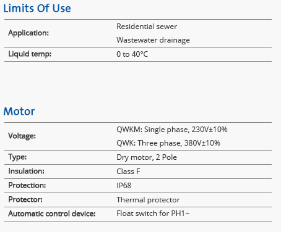Select the Voltage label
This screenshot has height=232, width=281.
click(22, 136)
